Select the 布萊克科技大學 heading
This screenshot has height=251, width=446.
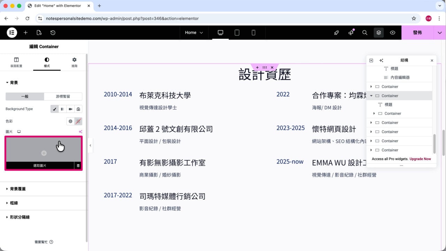tap(165, 95)
